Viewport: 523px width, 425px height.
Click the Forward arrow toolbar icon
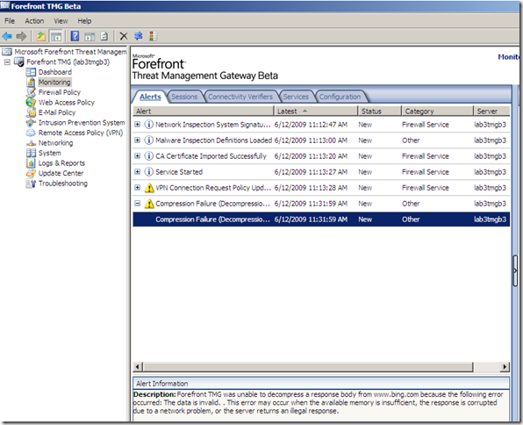pyautogui.click(x=22, y=36)
